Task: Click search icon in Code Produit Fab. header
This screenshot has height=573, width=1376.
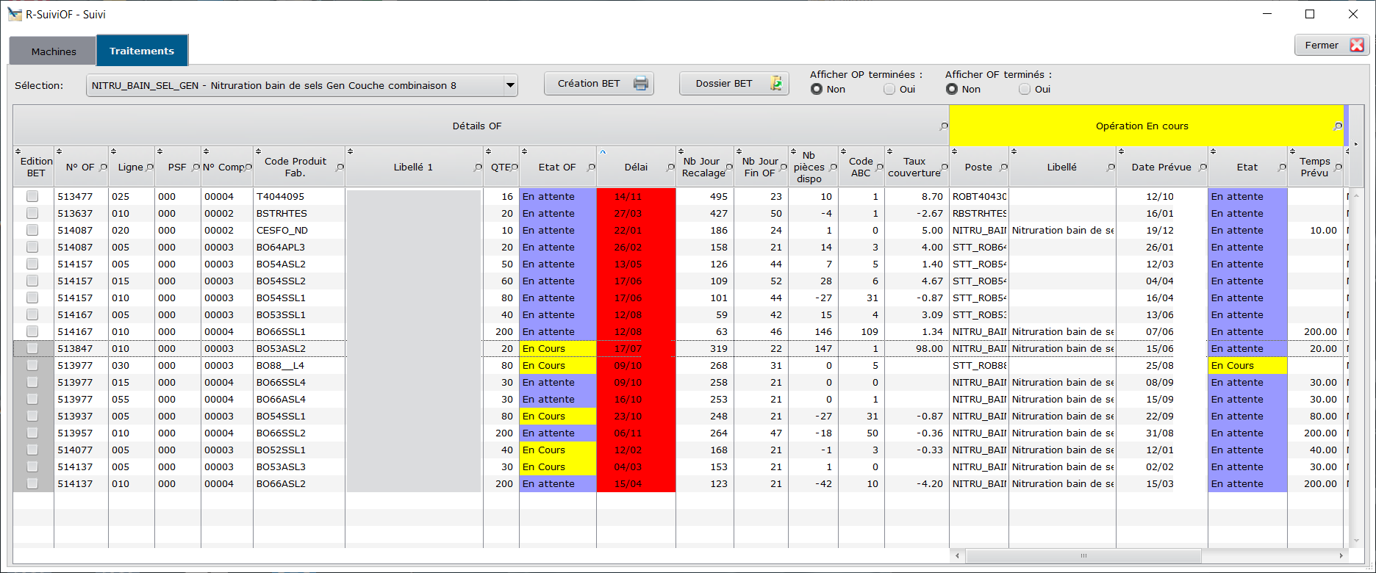Action: click(x=340, y=168)
